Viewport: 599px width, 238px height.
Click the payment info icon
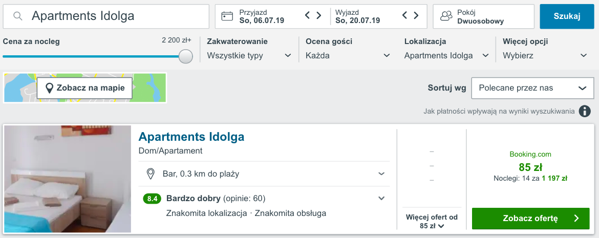coord(585,112)
